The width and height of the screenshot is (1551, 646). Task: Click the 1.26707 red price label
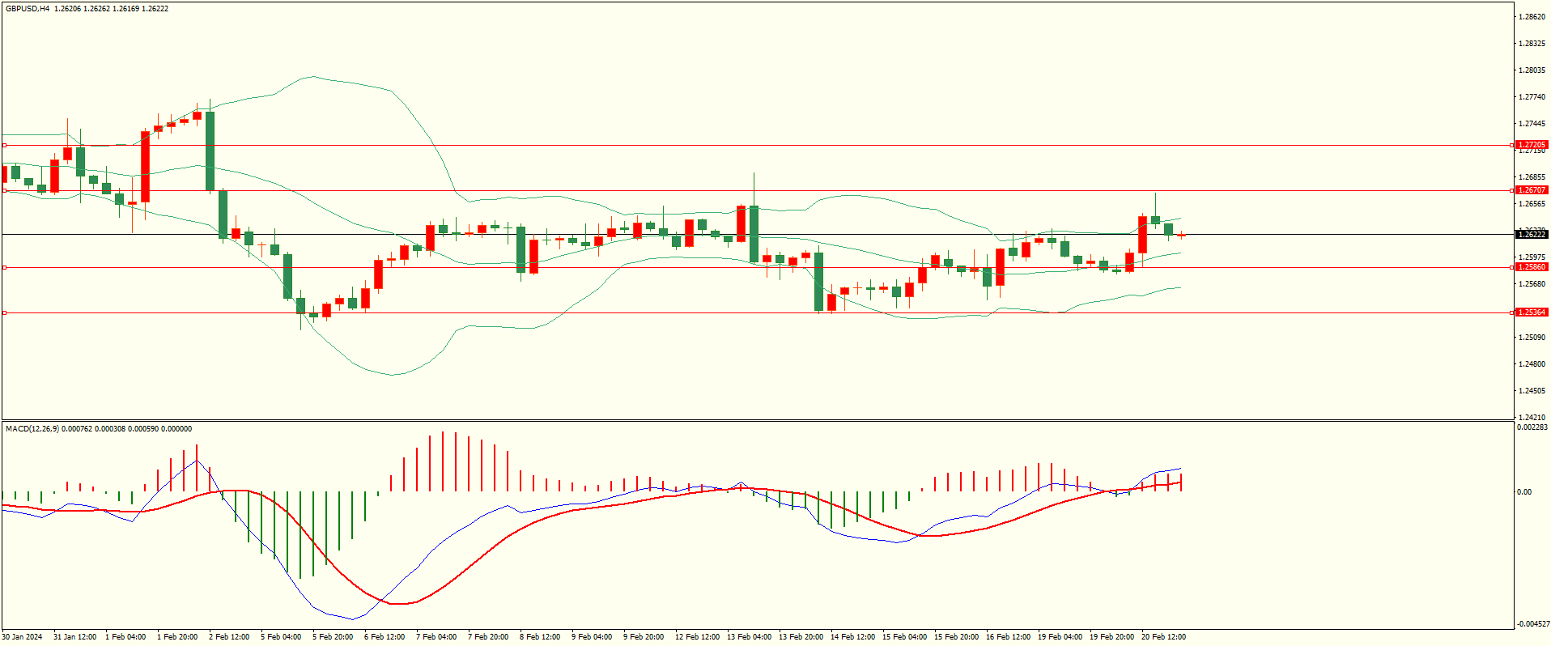1531,190
